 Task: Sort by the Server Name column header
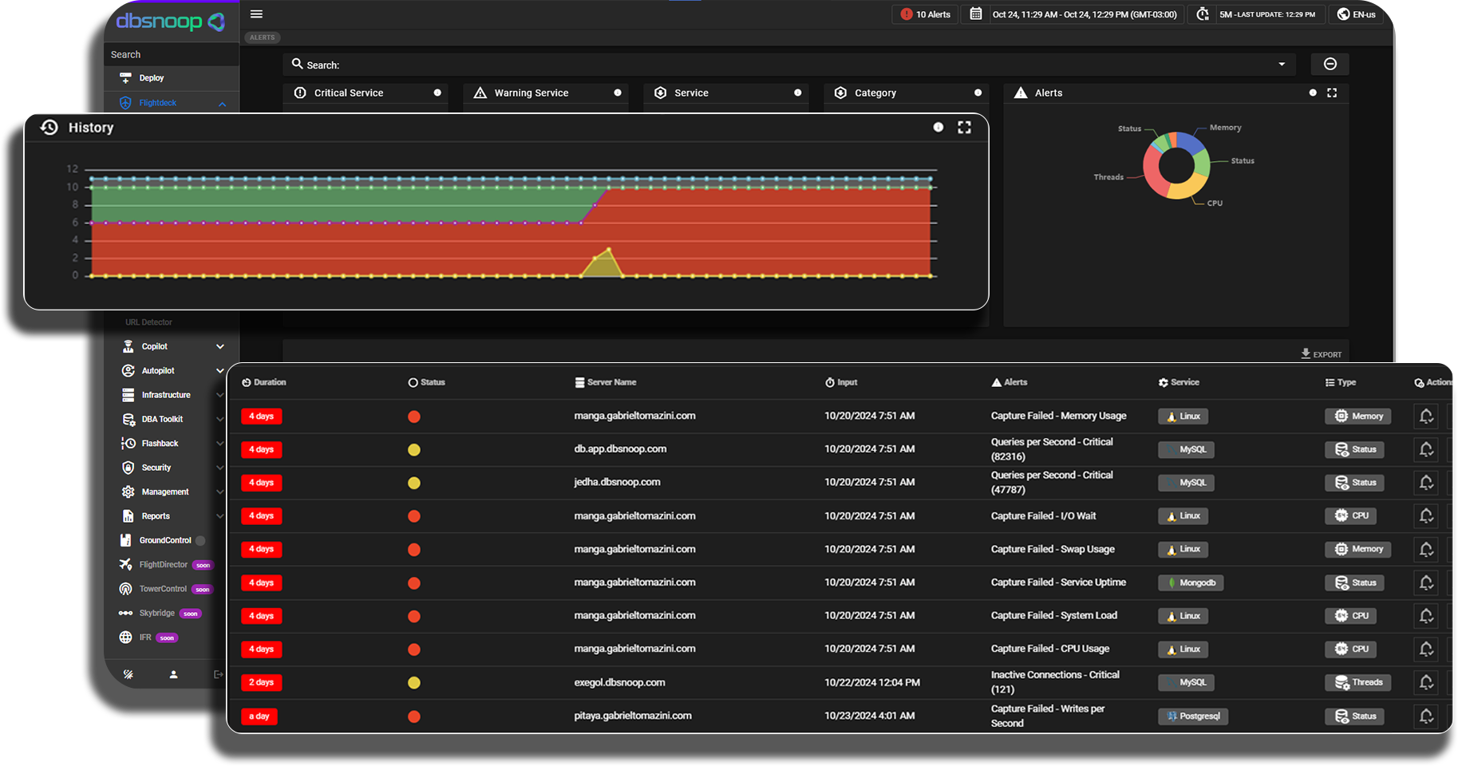tap(606, 382)
